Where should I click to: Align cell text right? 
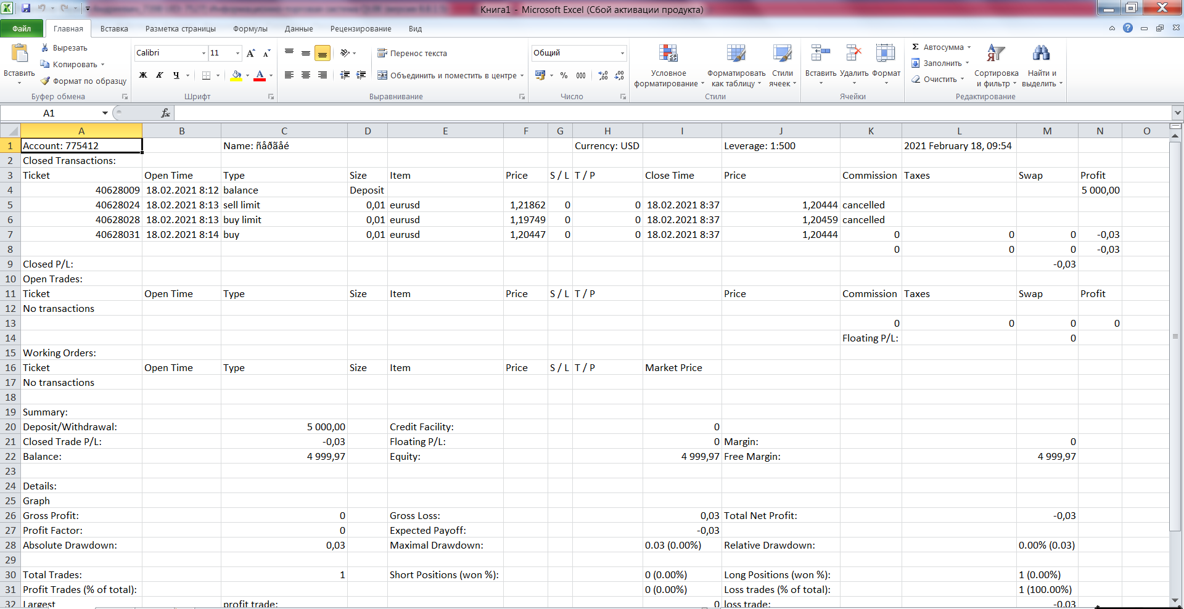(x=323, y=75)
